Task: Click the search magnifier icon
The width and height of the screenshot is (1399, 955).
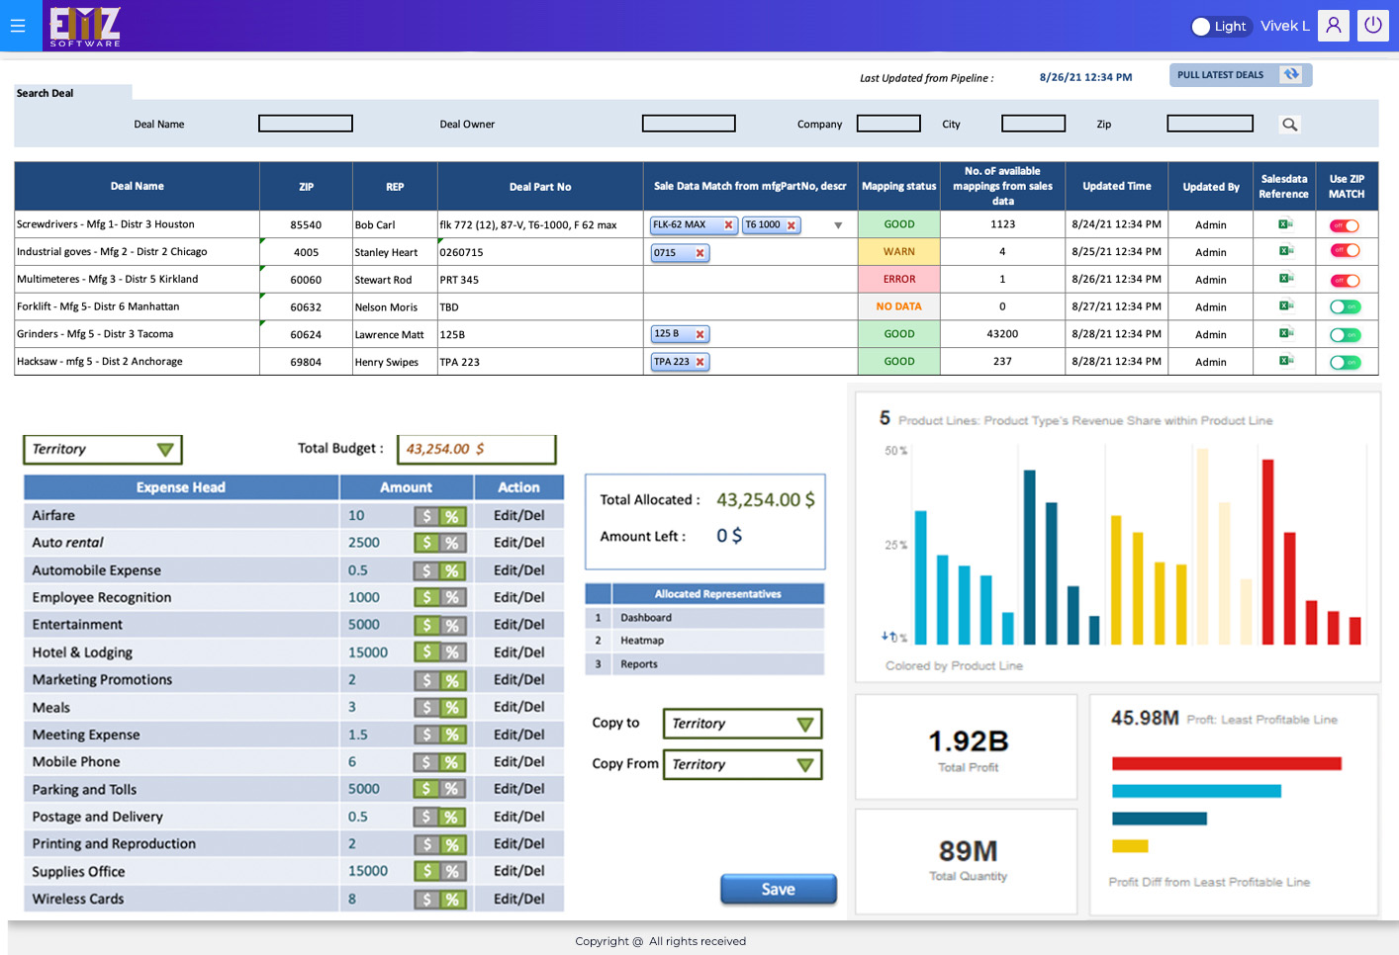Action: click(1289, 125)
